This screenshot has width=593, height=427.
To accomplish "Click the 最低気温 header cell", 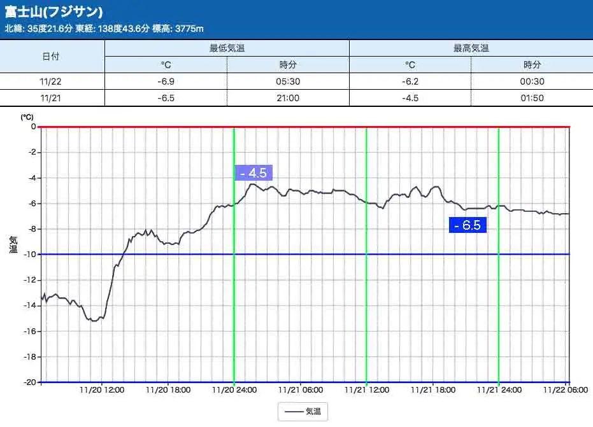I will point(227,48).
